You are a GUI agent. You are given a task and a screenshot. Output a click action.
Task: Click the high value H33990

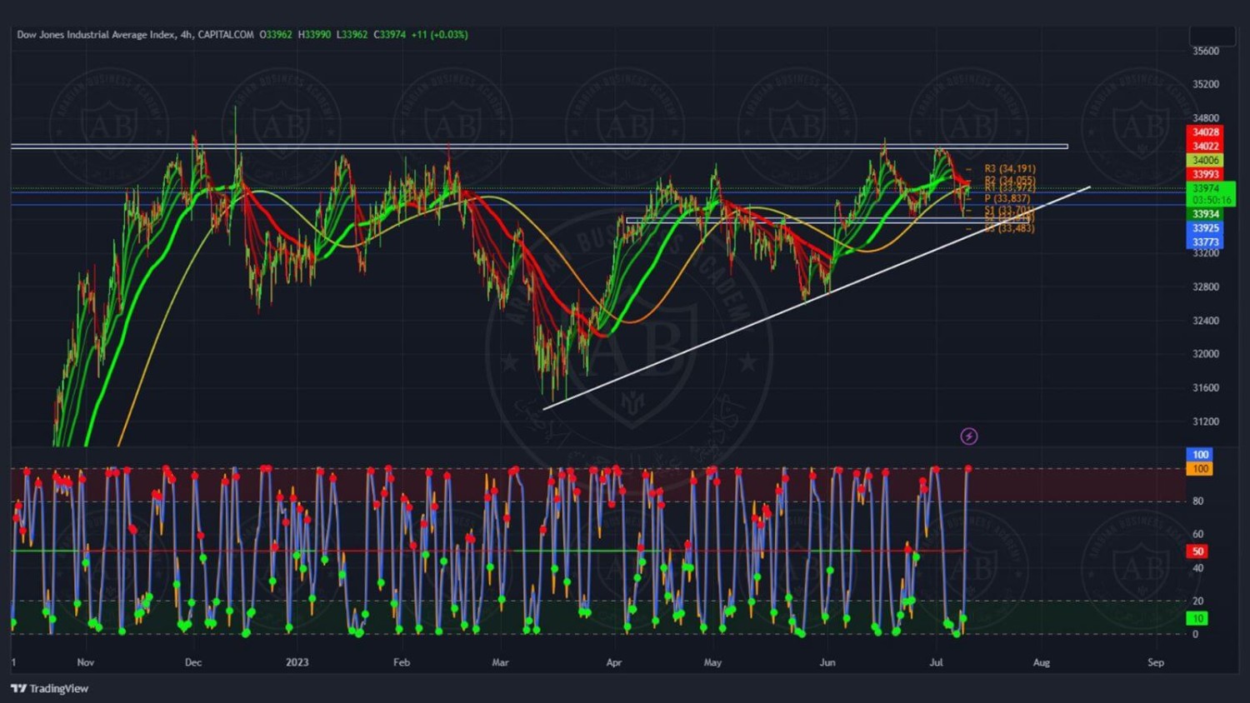[x=315, y=34]
